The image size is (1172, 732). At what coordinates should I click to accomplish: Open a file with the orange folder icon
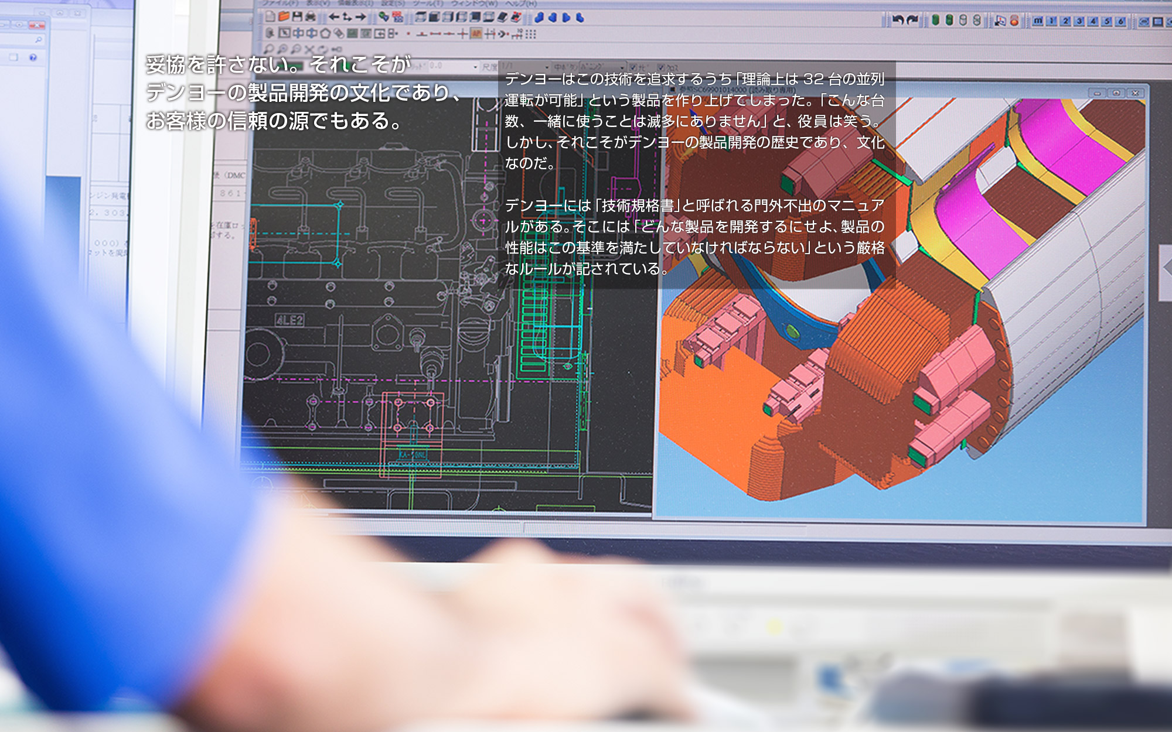click(284, 16)
